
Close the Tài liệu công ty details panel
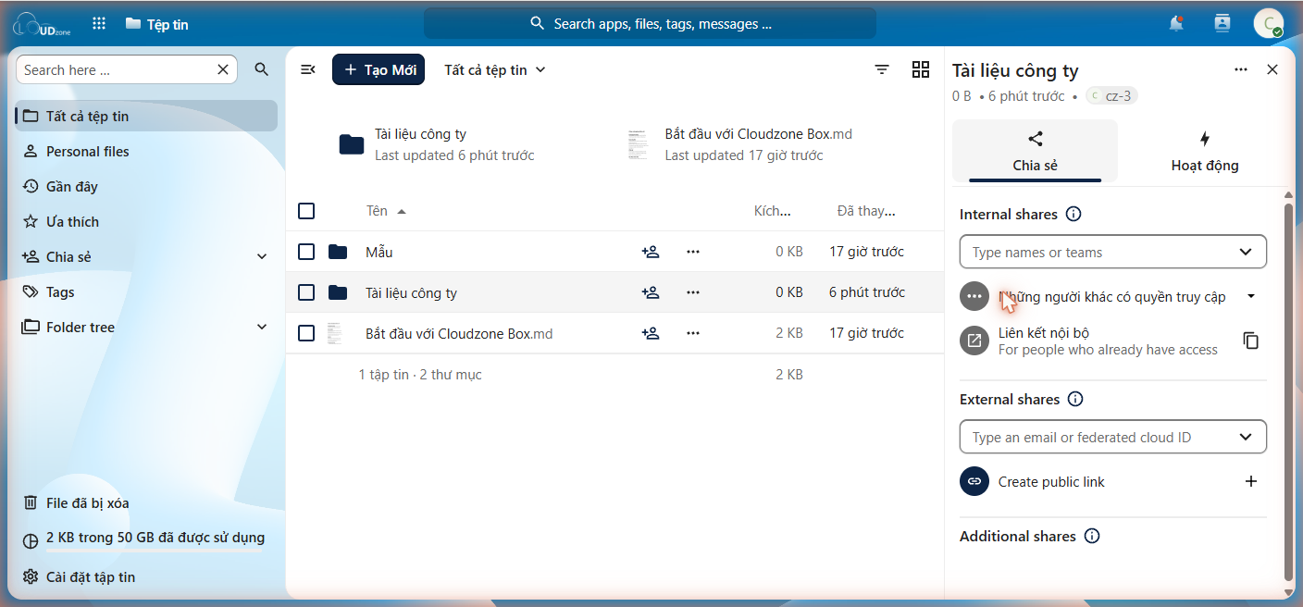click(1272, 69)
